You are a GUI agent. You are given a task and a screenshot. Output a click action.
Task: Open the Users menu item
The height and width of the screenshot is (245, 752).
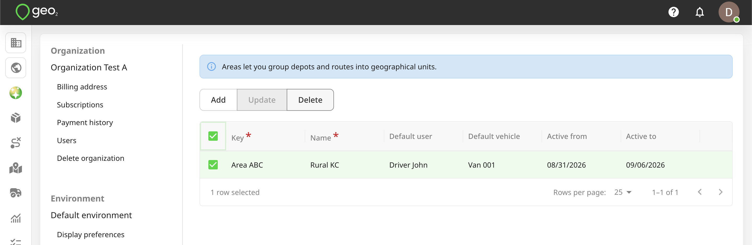click(67, 140)
